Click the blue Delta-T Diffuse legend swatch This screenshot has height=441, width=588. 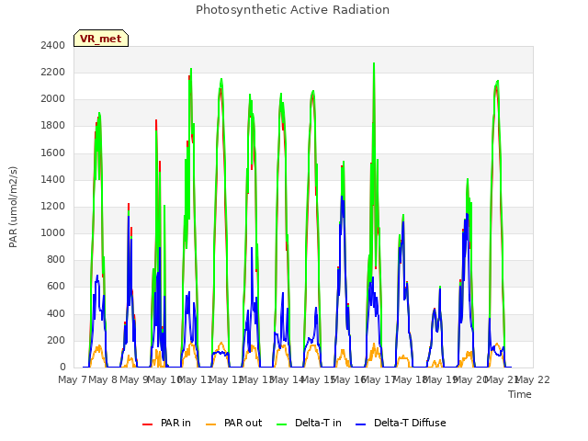tap(360, 424)
